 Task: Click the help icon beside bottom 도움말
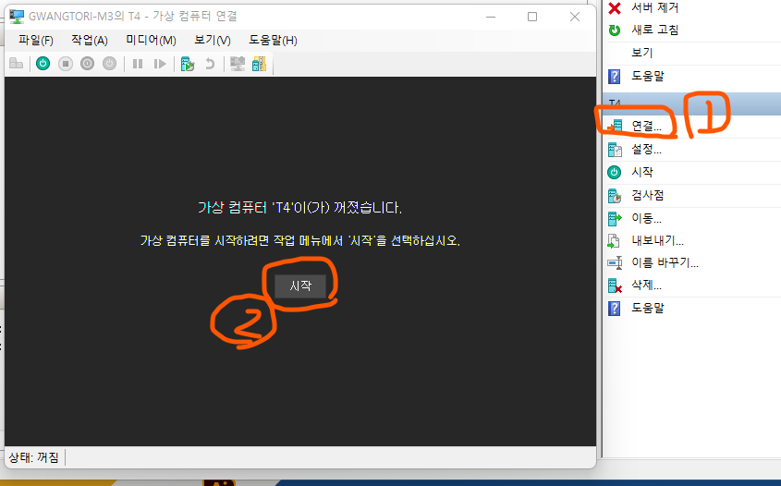[x=614, y=309]
